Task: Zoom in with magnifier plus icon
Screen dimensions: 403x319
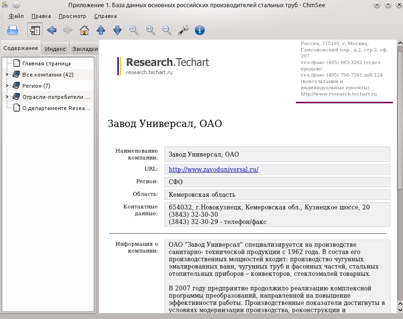Action: click(x=134, y=31)
